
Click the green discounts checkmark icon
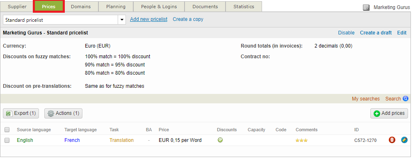pos(220,140)
